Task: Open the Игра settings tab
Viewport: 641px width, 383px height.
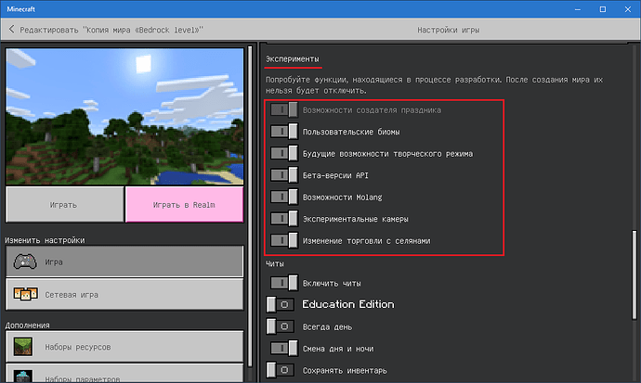Action: (x=124, y=262)
